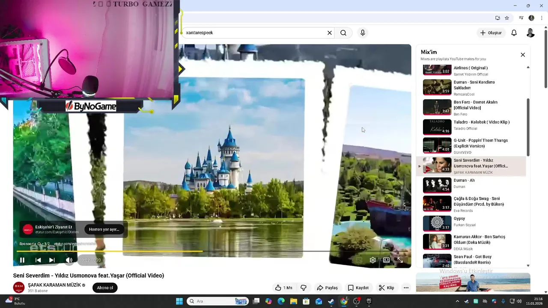Open the weather widget on taskbar
This screenshot has height=308, width=548.
(15, 301)
